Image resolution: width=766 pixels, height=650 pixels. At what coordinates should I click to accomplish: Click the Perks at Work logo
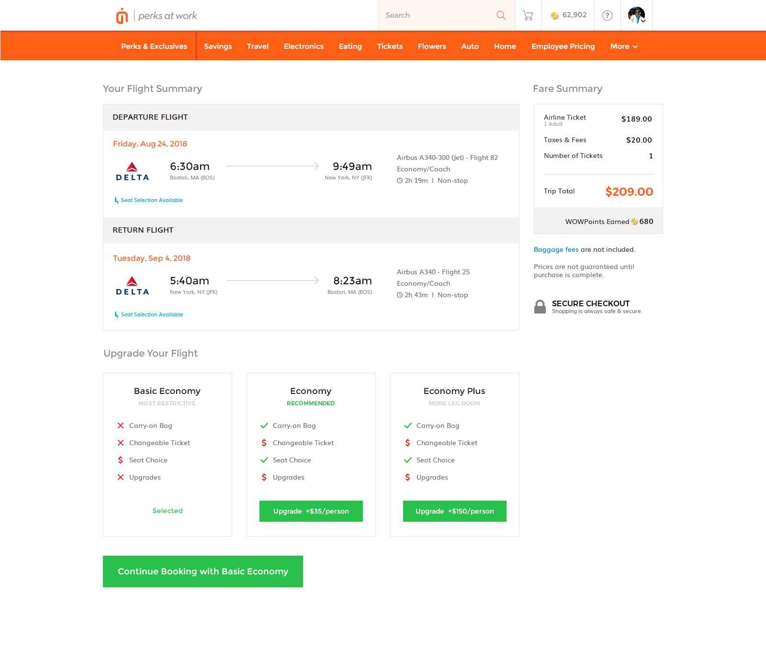[156, 16]
